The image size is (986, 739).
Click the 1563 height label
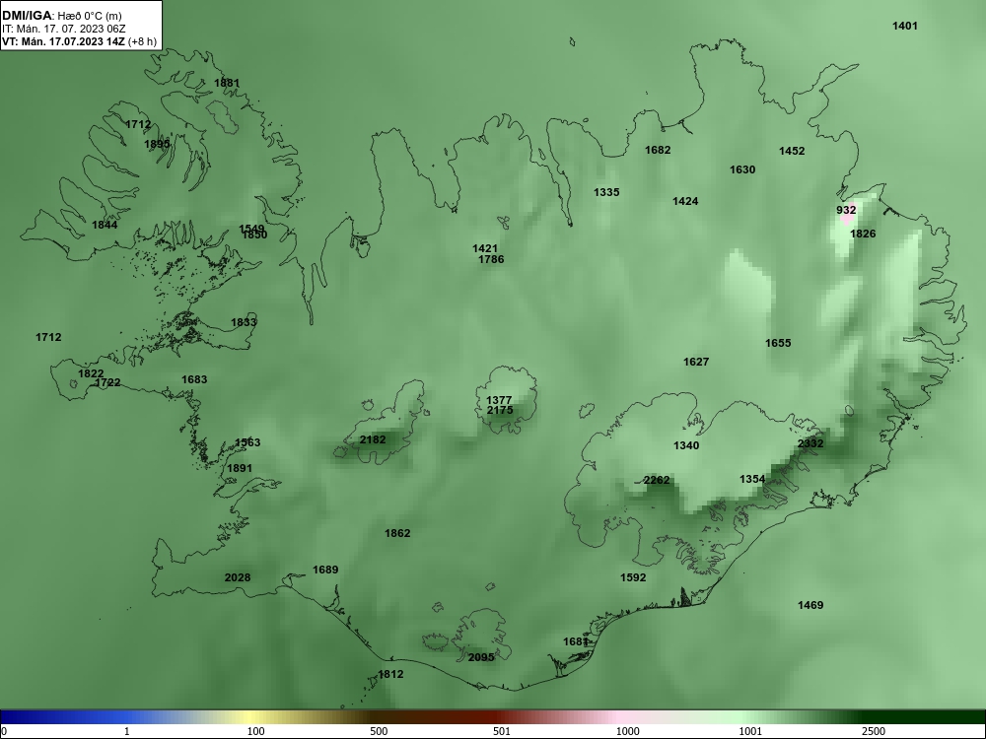(247, 442)
